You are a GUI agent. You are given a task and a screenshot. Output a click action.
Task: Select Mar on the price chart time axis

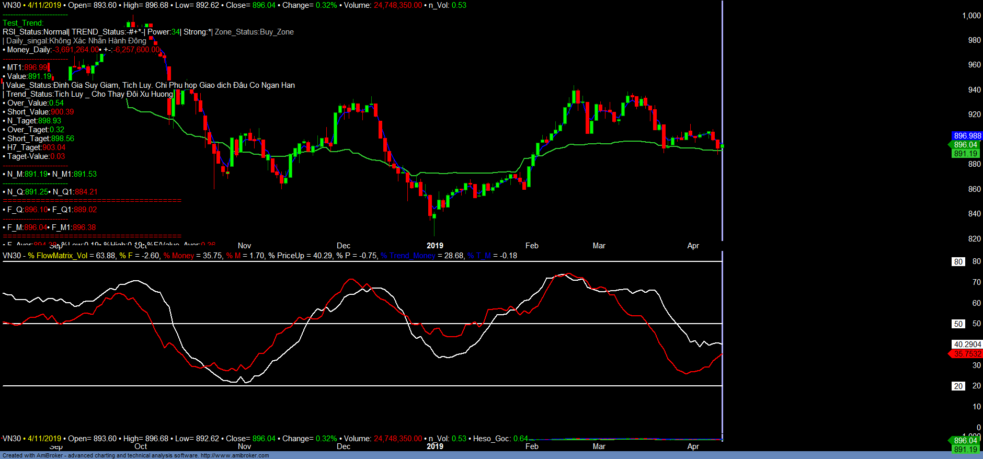[x=599, y=246]
